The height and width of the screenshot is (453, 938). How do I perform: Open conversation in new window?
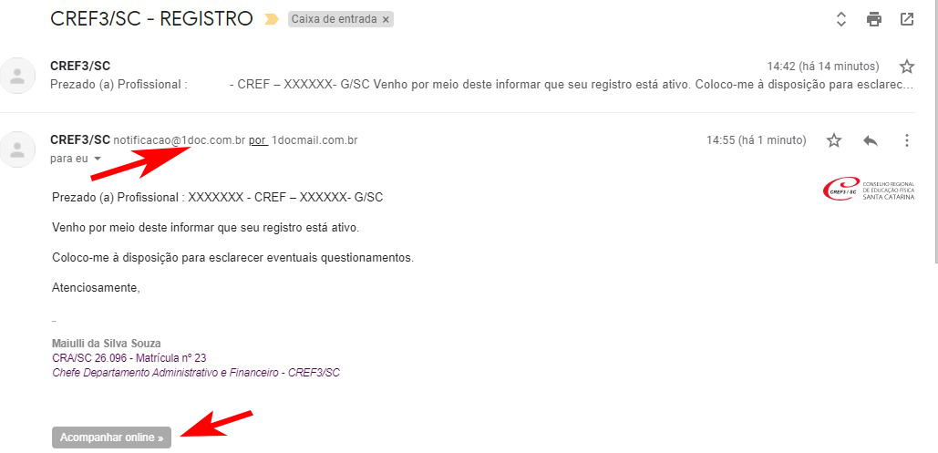[x=907, y=19]
